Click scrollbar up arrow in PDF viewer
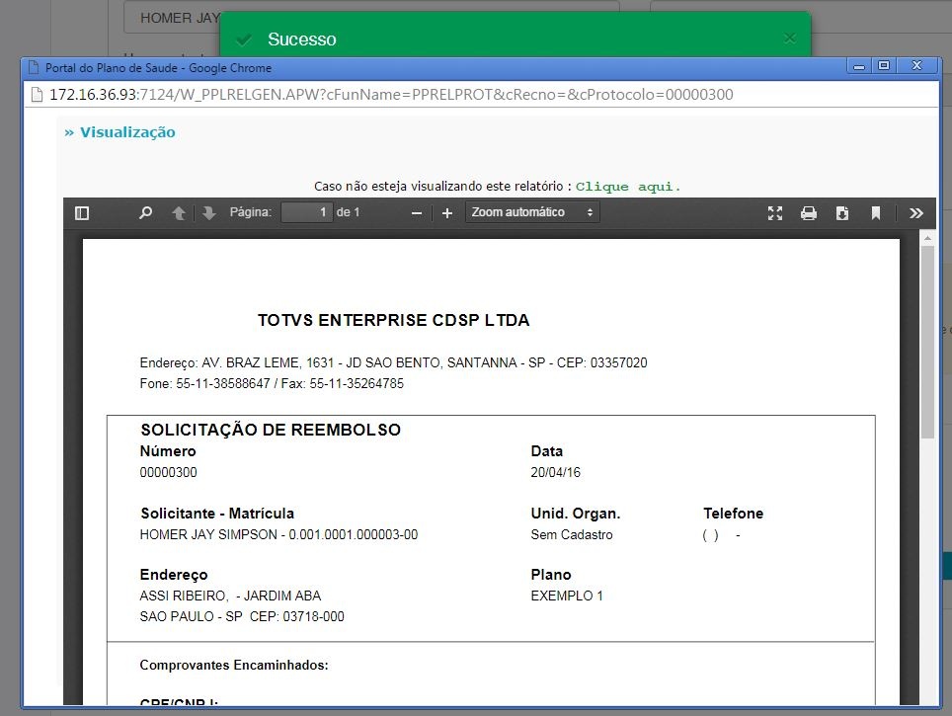 927,238
